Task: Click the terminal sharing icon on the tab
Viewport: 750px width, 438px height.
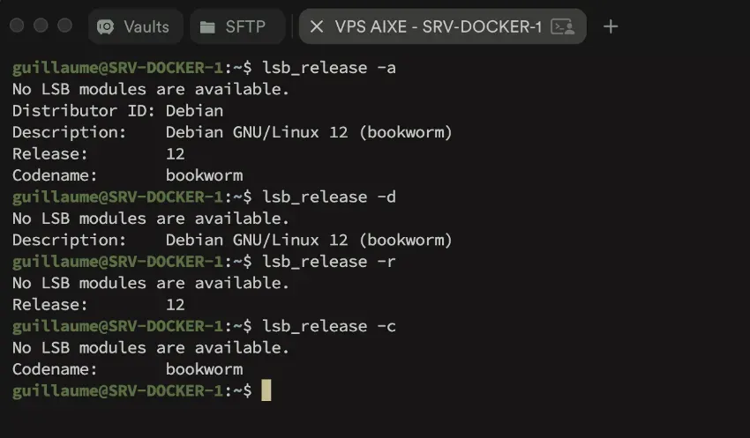Action: 562,26
